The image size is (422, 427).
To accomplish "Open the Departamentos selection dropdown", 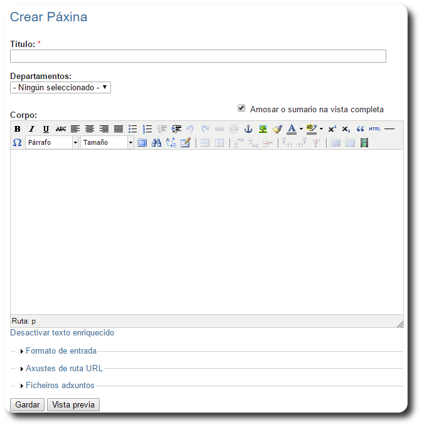I will pyautogui.click(x=60, y=88).
